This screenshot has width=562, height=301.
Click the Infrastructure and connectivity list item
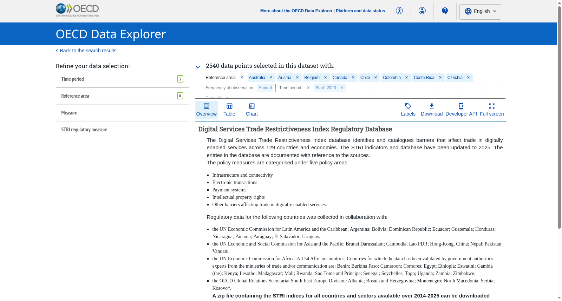pos(242,175)
